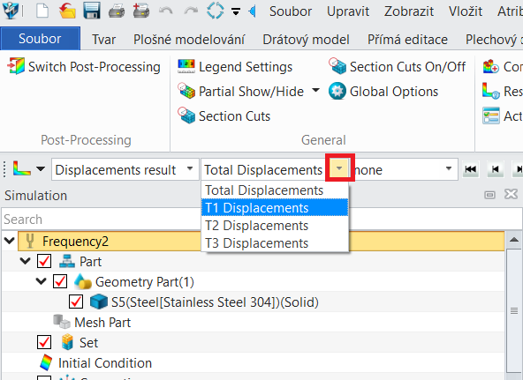Click the Redo arrow icon

tap(191, 11)
